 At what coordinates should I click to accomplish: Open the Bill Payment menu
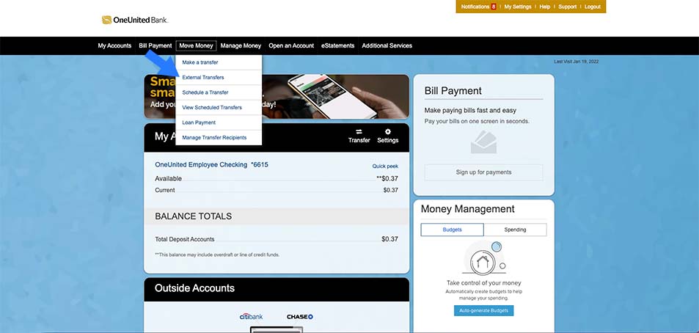155,45
